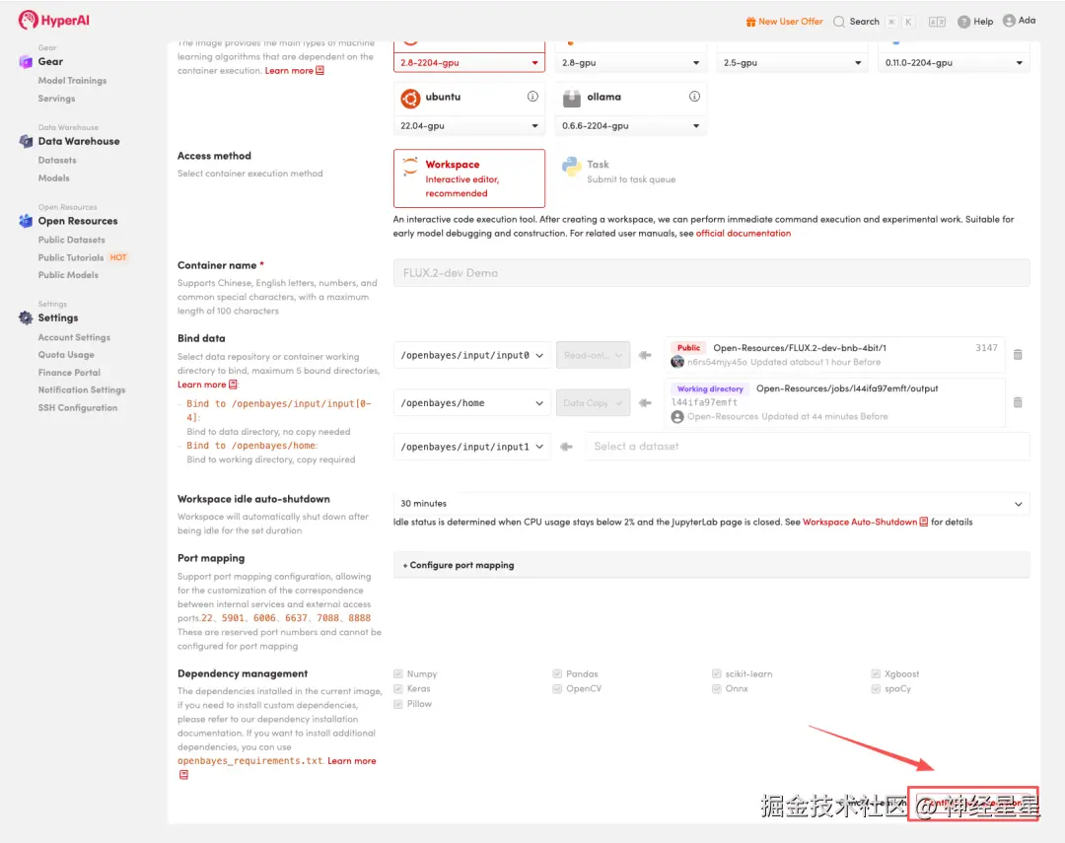Open the 0.11.0-2204-gpu version dropdown
This screenshot has height=843, width=1065.
[x=954, y=62]
